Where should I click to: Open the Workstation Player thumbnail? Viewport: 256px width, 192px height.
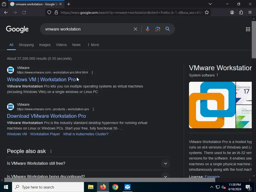244,117
